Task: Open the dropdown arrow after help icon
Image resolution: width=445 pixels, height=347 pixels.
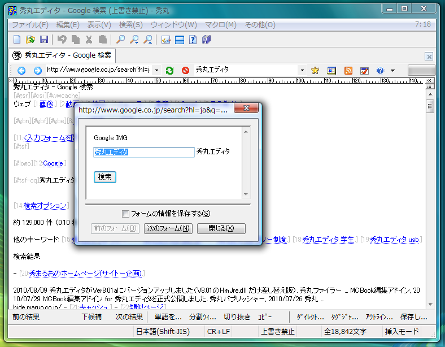Action: pyautogui.click(x=393, y=70)
